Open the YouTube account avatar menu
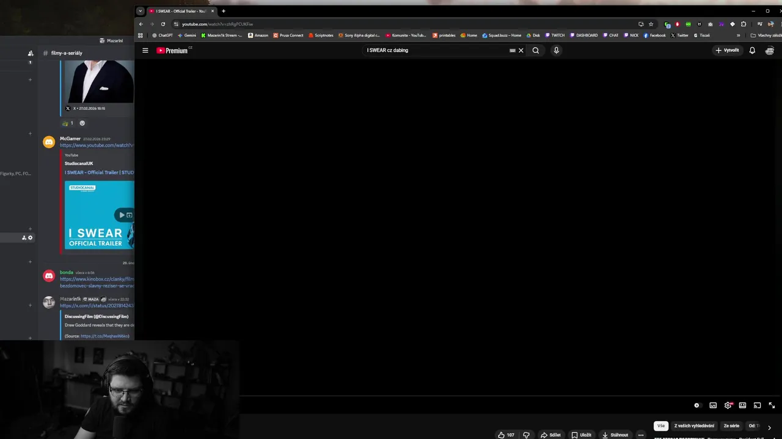782x439 pixels. (771, 51)
